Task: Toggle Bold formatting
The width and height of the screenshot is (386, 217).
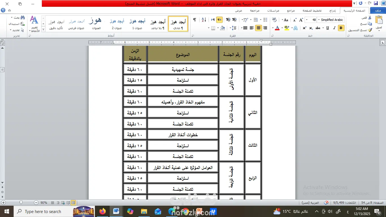Action: (341, 28)
